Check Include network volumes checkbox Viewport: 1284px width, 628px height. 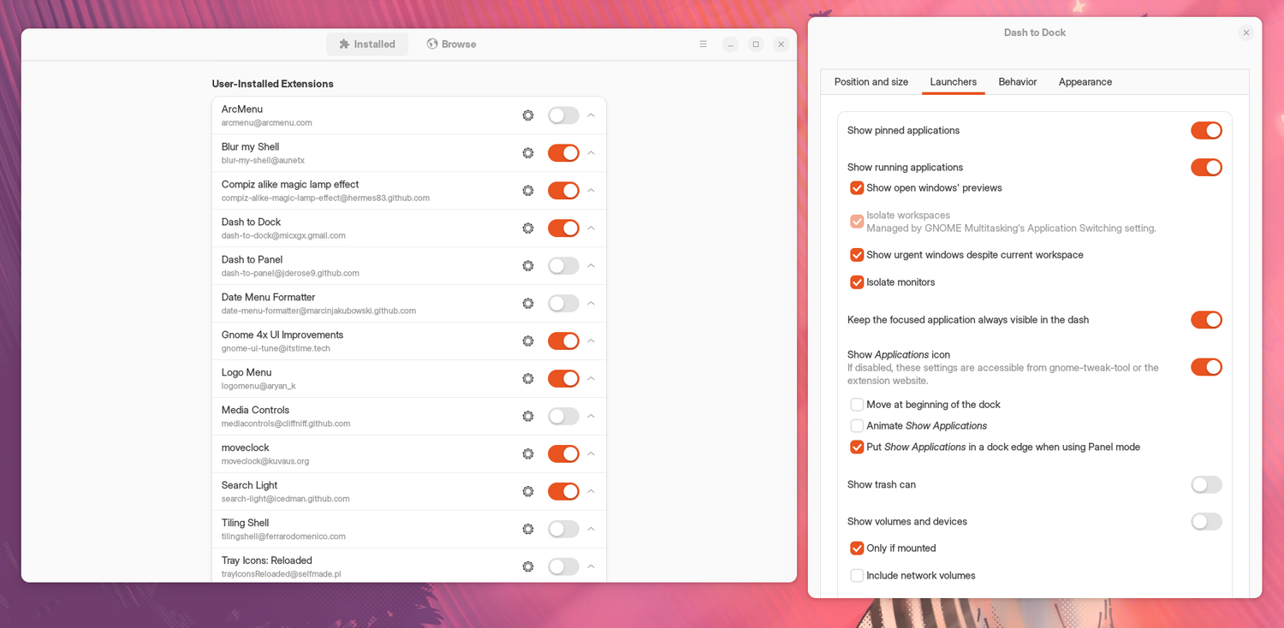tap(857, 576)
